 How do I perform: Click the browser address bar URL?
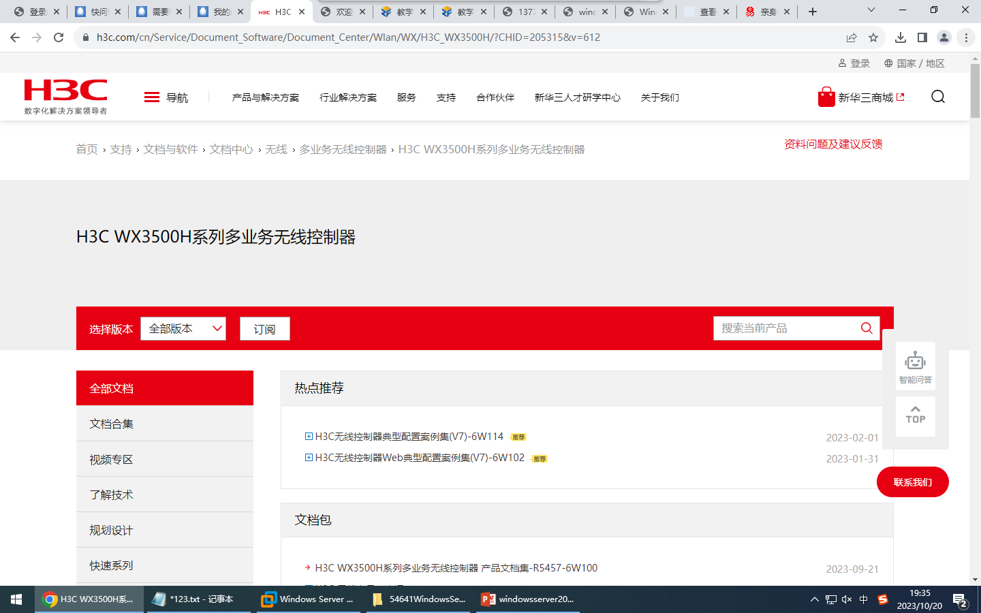tap(349, 37)
